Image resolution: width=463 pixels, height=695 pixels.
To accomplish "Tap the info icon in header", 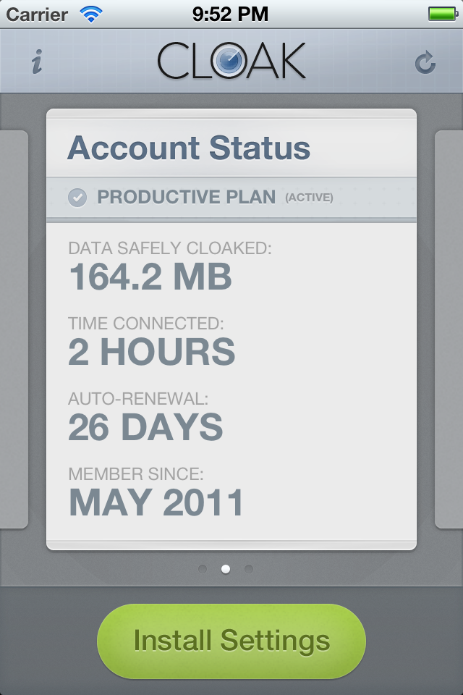I will pyautogui.click(x=36, y=62).
